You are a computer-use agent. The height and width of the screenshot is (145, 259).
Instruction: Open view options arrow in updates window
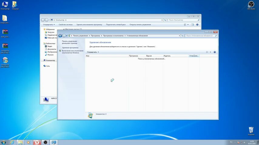tap(210, 52)
